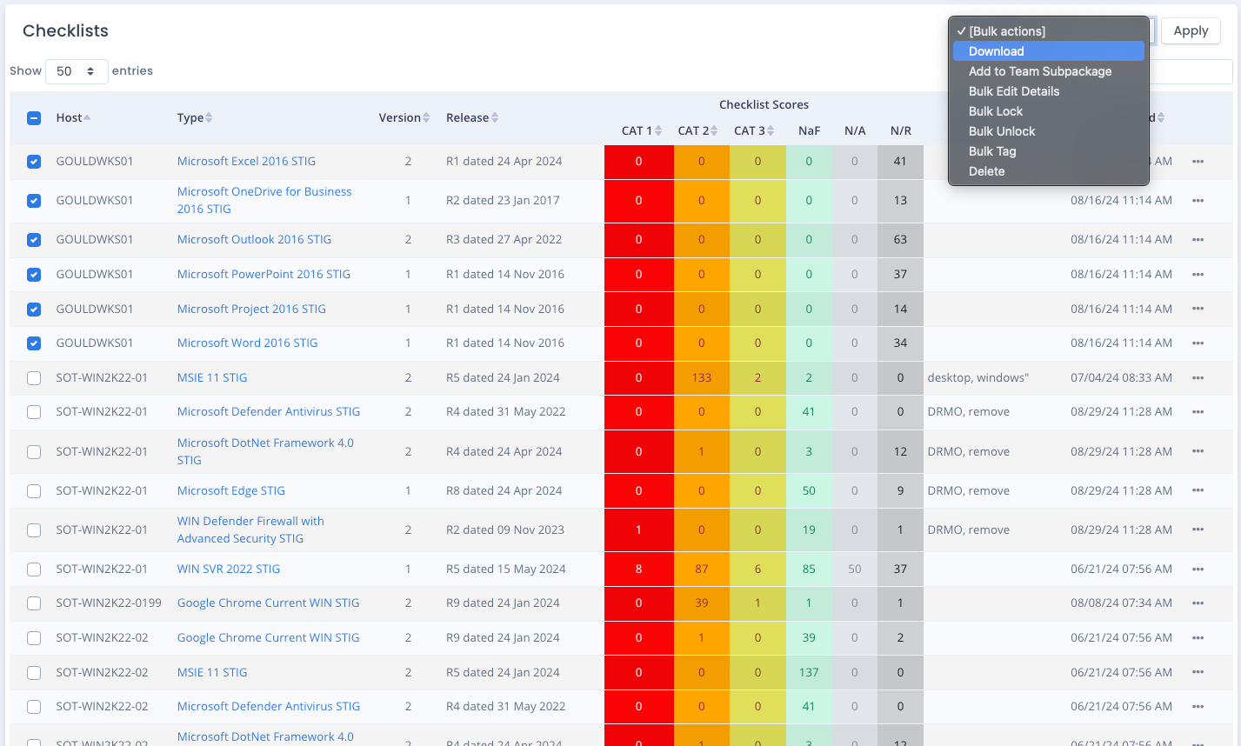Open row actions for WIN Defender Firewall STIG
The width and height of the screenshot is (1241, 746).
coord(1198,530)
